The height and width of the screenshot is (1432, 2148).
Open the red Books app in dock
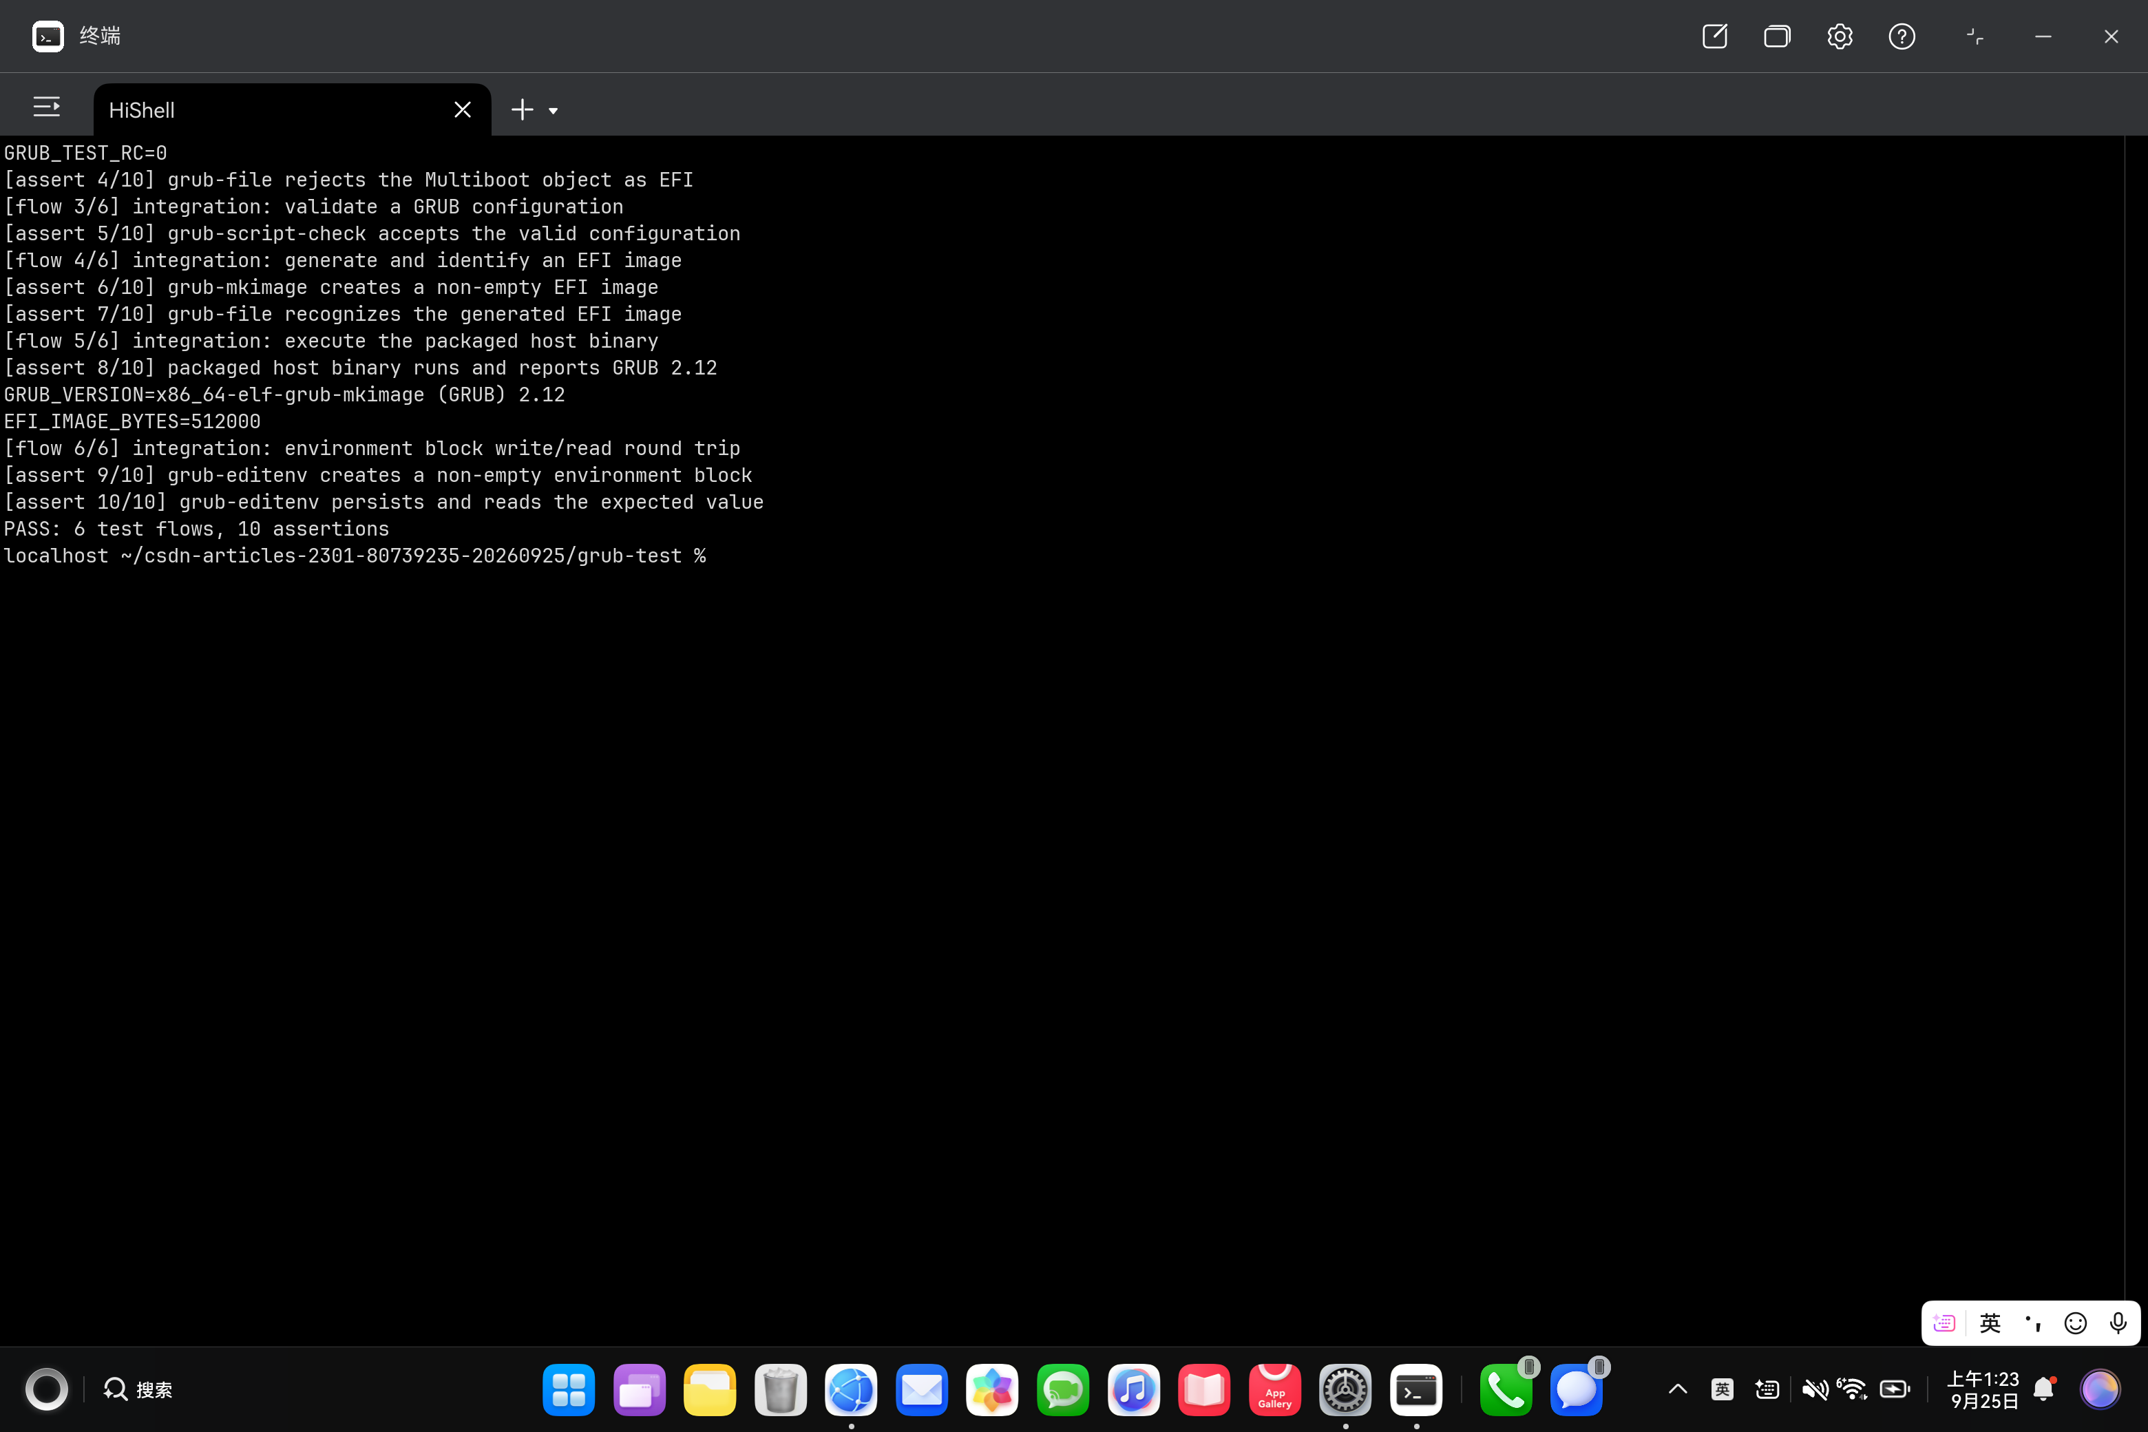pos(1205,1390)
